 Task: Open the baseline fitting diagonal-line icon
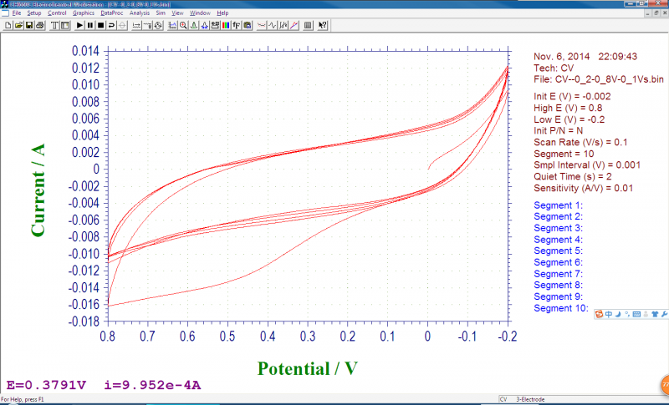pos(294,26)
